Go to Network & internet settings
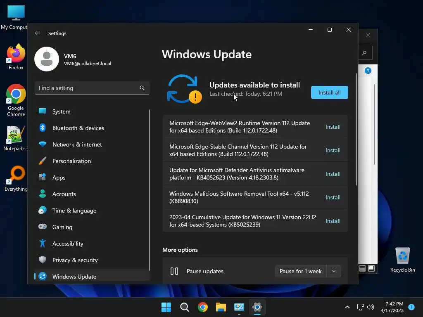This screenshot has height=317, width=423. (92, 144)
